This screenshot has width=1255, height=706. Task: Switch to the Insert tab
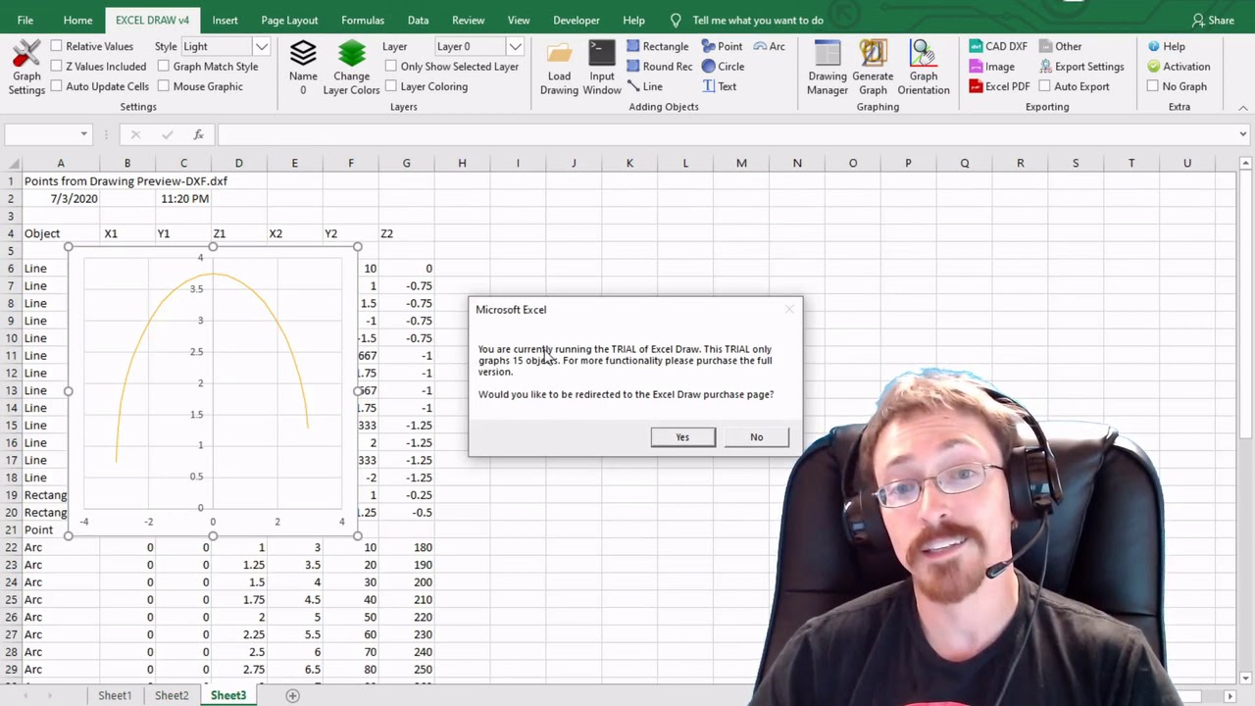pyautogui.click(x=225, y=20)
